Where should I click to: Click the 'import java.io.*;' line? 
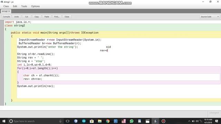pyautogui.click(x=18, y=22)
